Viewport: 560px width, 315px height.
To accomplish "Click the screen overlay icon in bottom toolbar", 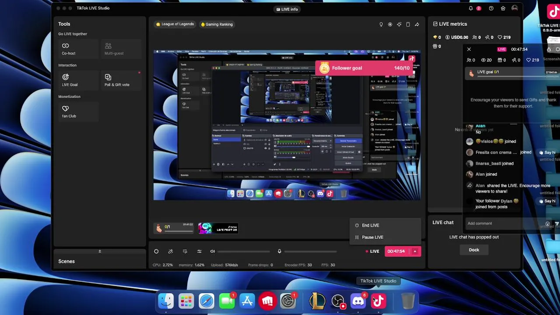I will [x=185, y=251].
